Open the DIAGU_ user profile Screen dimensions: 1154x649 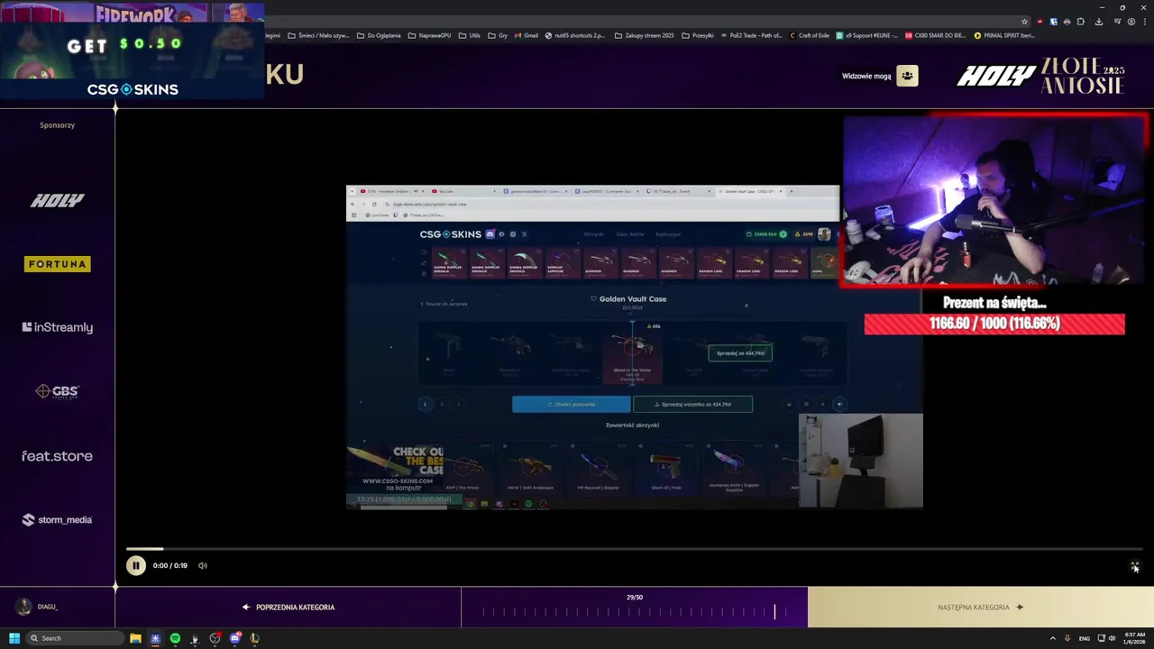click(x=37, y=607)
